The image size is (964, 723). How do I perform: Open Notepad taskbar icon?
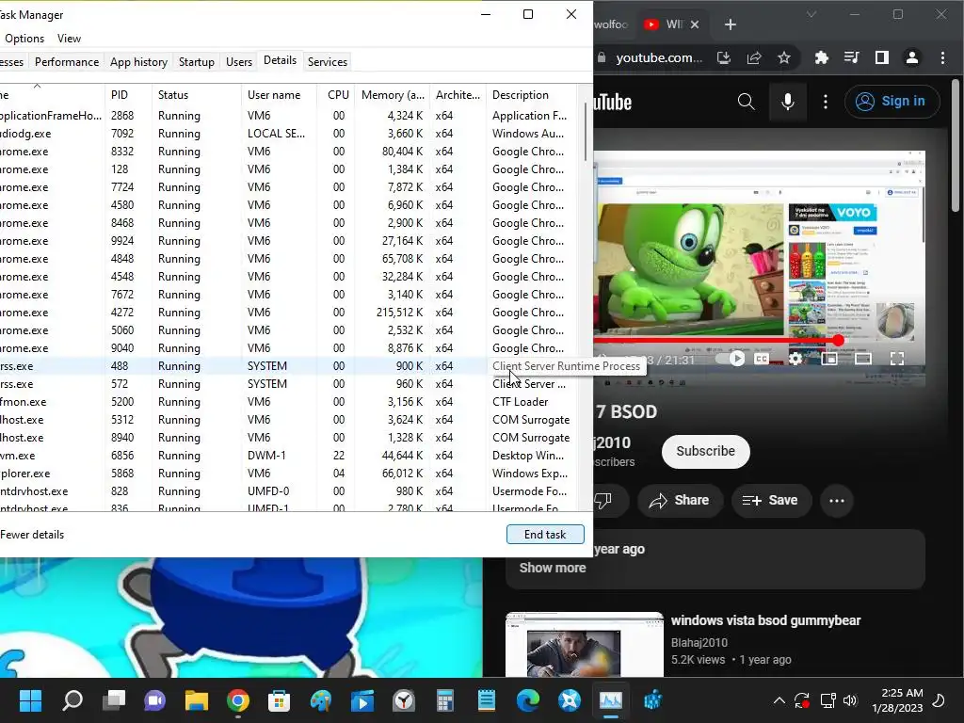(x=487, y=700)
